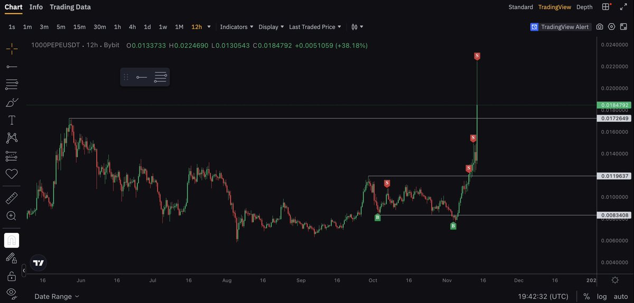This screenshot has height=303, width=634.
Task: Select the TradingView chart view
Action: tap(555, 7)
